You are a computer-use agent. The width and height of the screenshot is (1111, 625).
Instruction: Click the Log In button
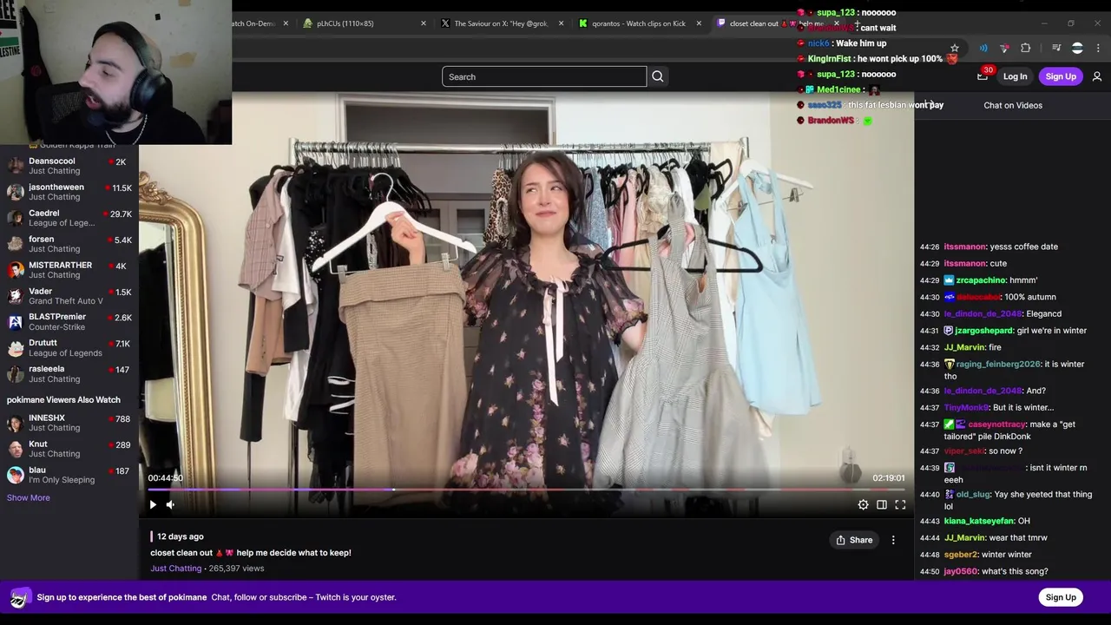click(1015, 76)
